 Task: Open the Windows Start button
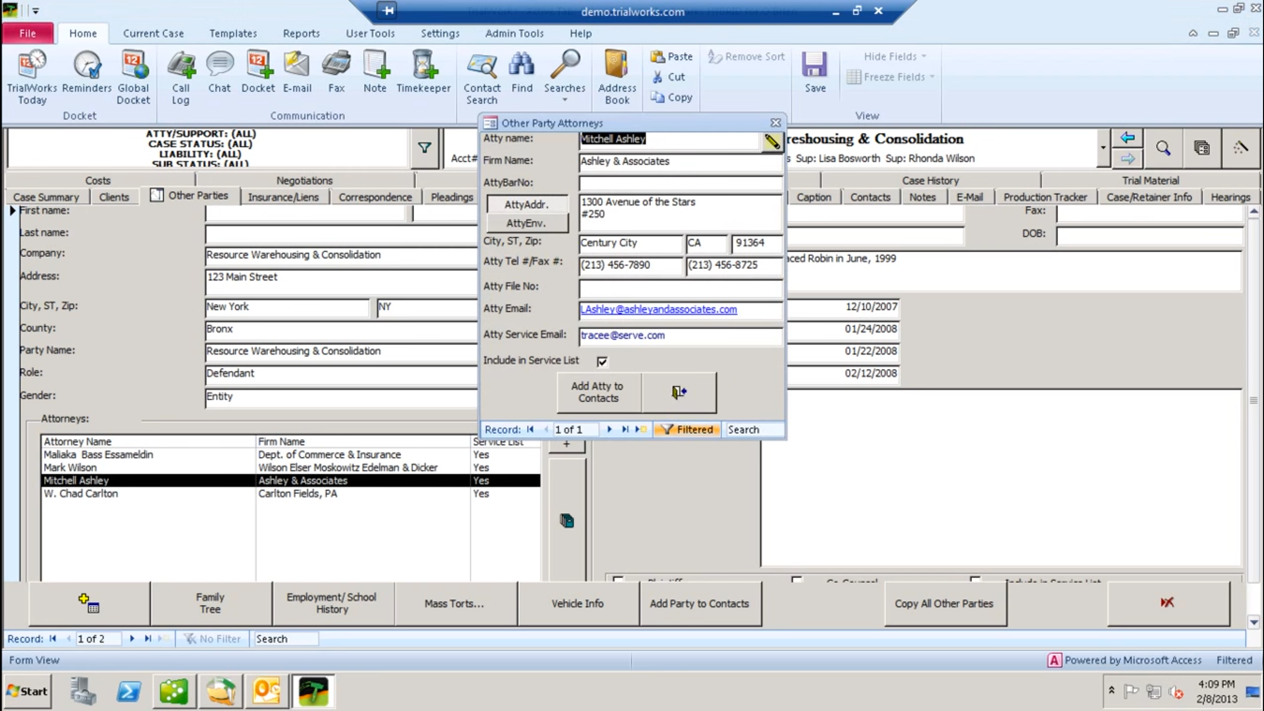pyautogui.click(x=28, y=691)
